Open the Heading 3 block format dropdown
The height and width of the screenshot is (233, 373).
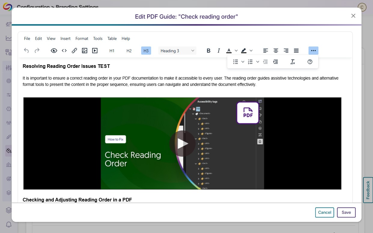pyautogui.click(x=177, y=51)
